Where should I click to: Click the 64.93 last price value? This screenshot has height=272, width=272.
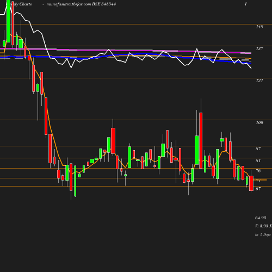[x=261, y=218]
